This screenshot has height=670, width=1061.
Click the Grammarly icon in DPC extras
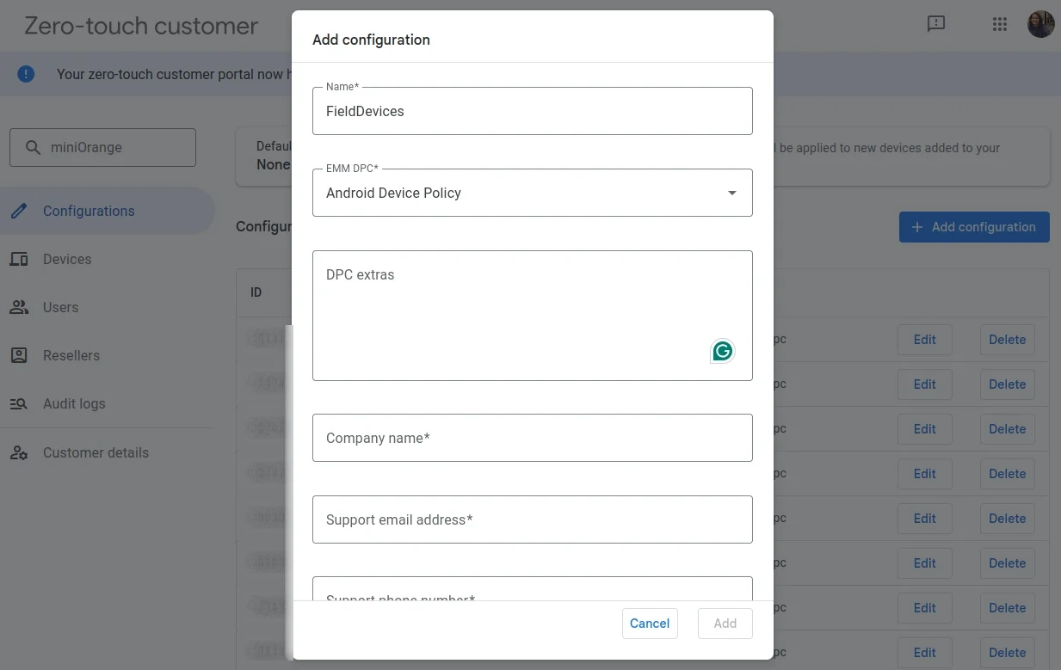pyautogui.click(x=721, y=351)
